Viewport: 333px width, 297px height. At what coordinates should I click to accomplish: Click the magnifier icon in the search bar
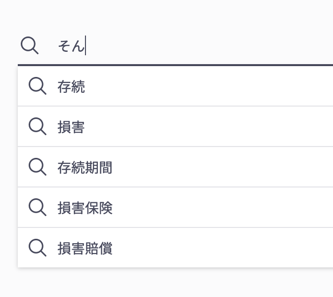[x=30, y=45]
